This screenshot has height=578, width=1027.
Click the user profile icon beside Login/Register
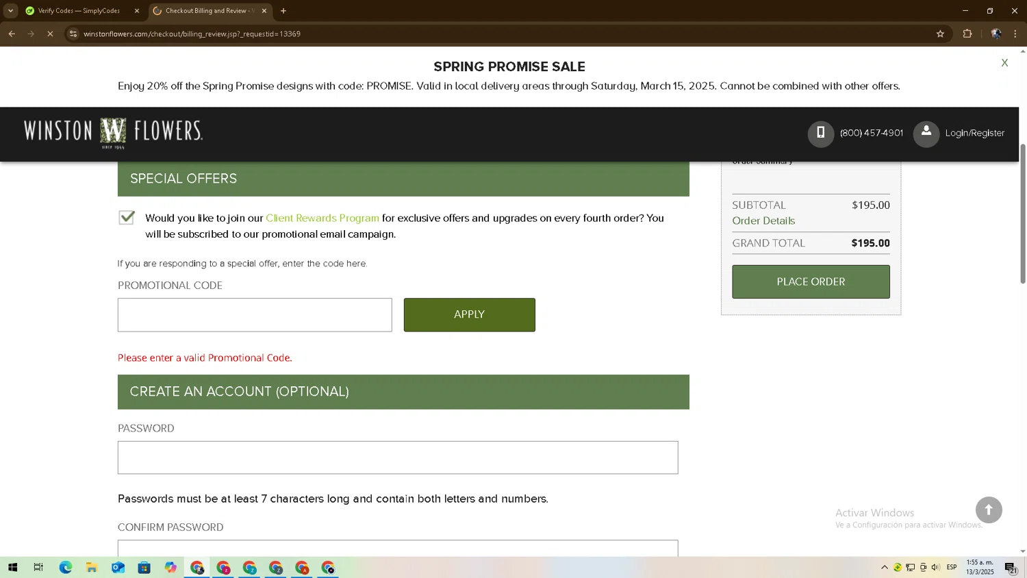[x=926, y=134]
